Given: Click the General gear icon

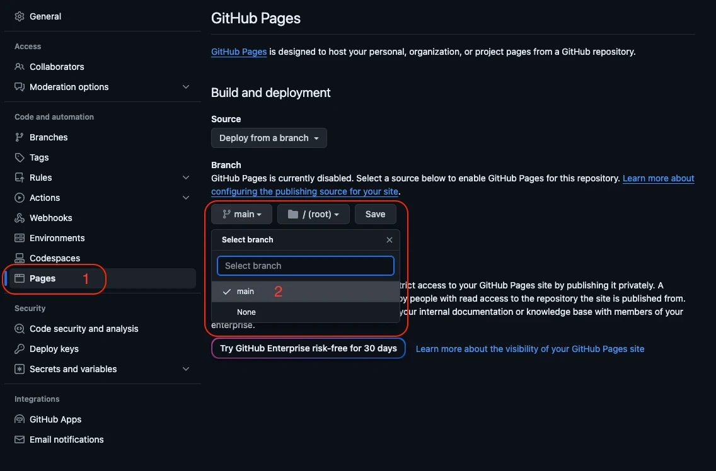Looking at the screenshot, I should pyautogui.click(x=19, y=16).
